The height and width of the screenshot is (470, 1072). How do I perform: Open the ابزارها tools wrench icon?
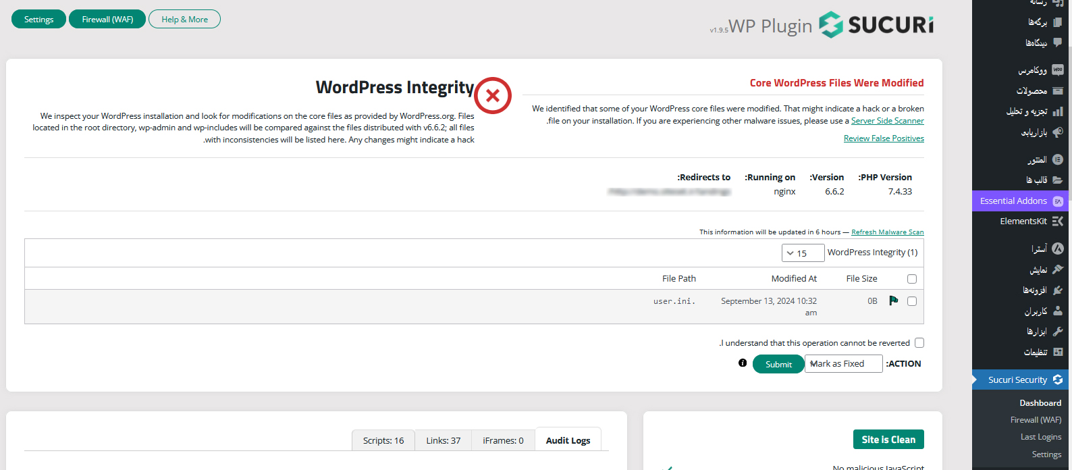(x=1058, y=332)
